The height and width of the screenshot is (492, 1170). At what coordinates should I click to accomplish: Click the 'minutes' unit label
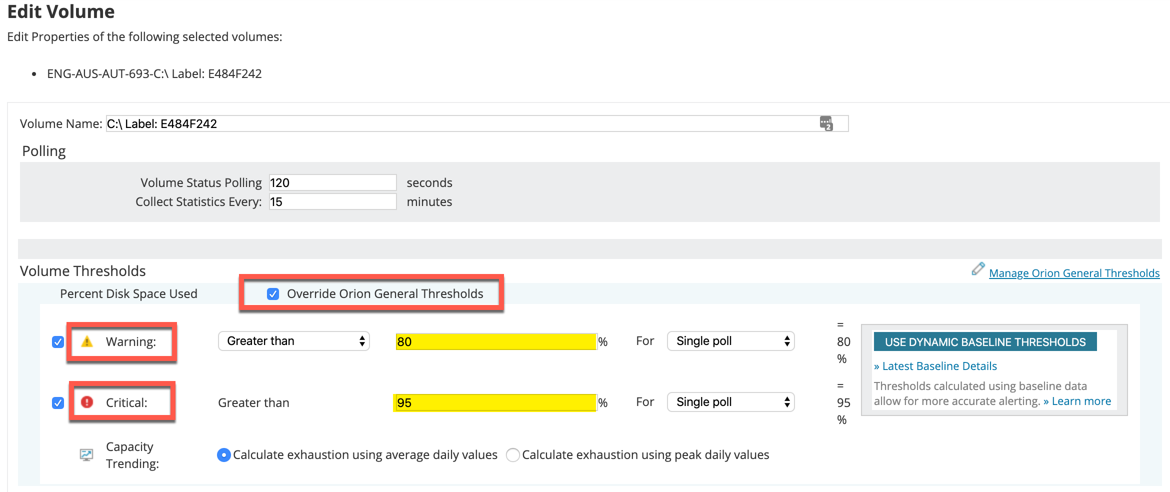click(429, 201)
